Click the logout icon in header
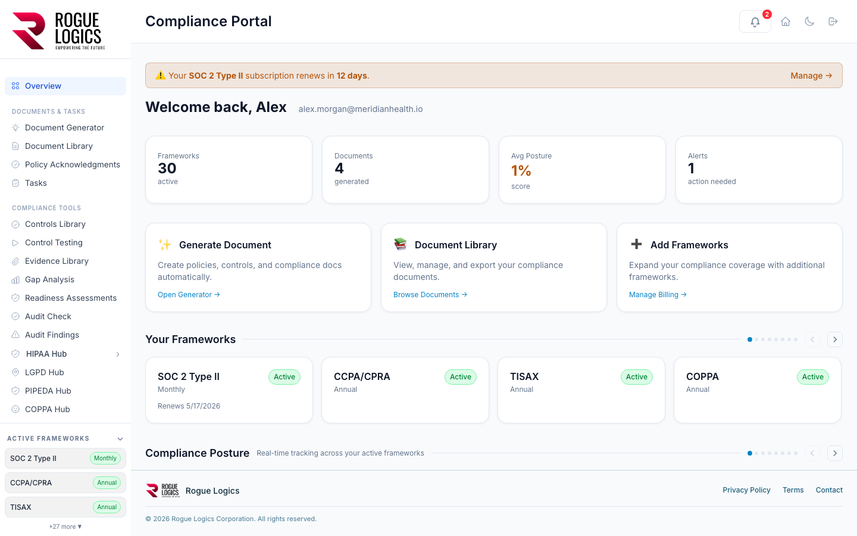Screen dimensions: 857x536 (x=833, y=21)
